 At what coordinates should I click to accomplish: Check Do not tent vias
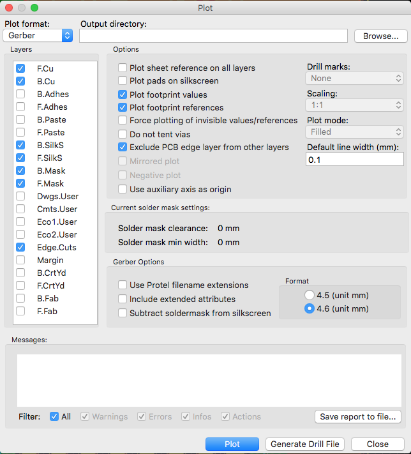click(123, 134)
